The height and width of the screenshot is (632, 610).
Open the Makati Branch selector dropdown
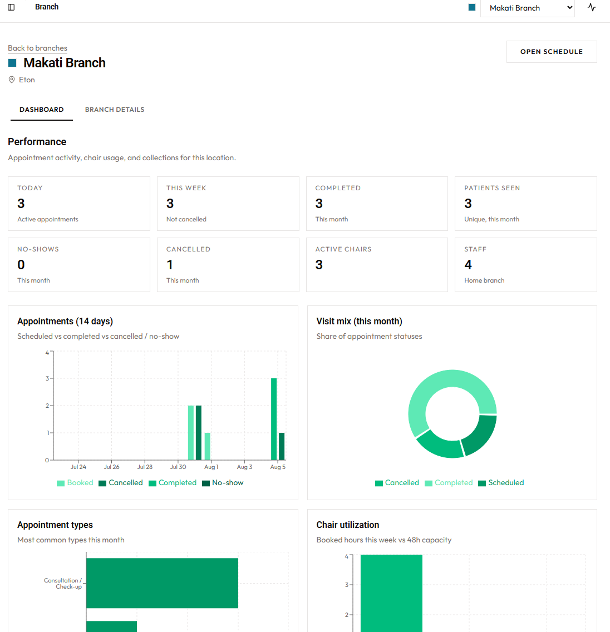tap(528, 8)
